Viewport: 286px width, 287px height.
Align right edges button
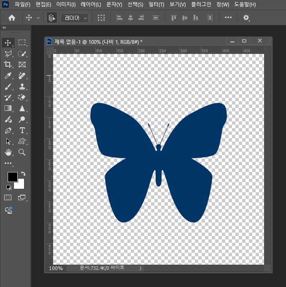coord(141,18)
